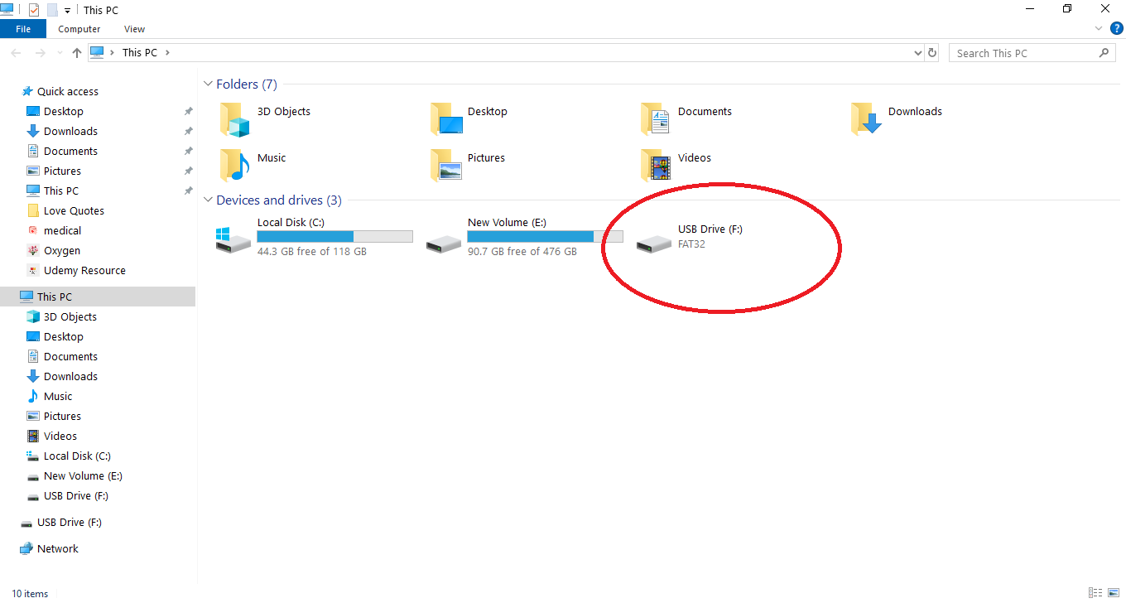Select Network in the navigation pane
This screenshot has width=1126, height=603.
[x=57, y=548]
